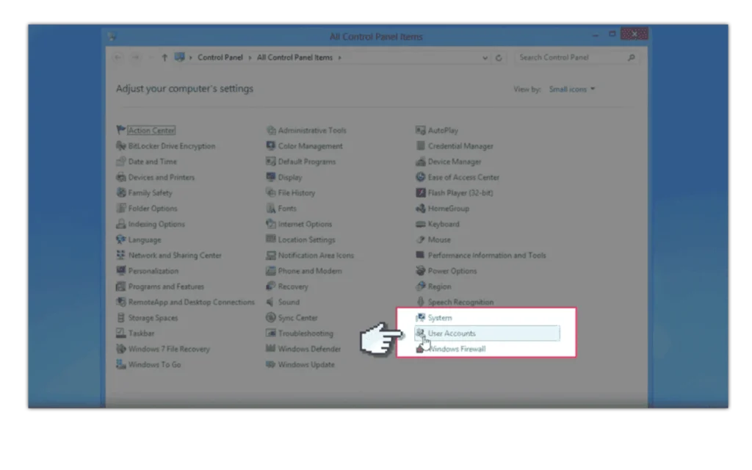
Task: Click the Credential Manager icon
Action: coord(421,146)
